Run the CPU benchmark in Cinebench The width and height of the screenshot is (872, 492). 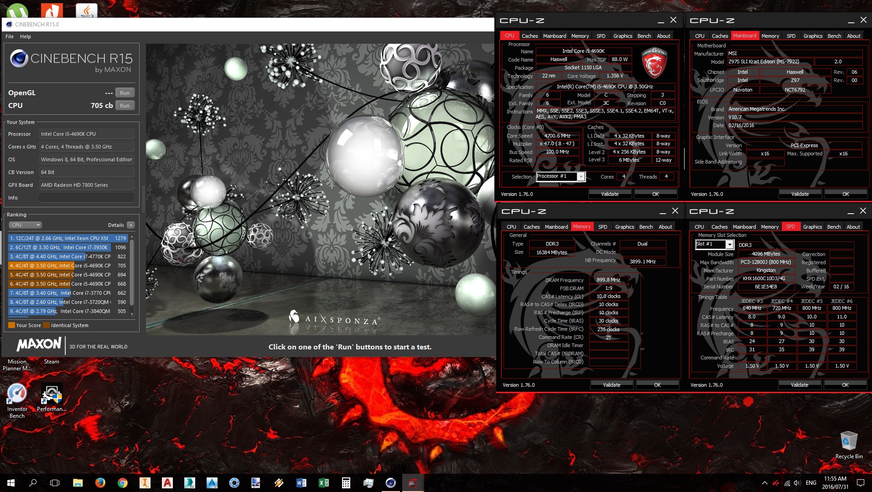(125, 106)
